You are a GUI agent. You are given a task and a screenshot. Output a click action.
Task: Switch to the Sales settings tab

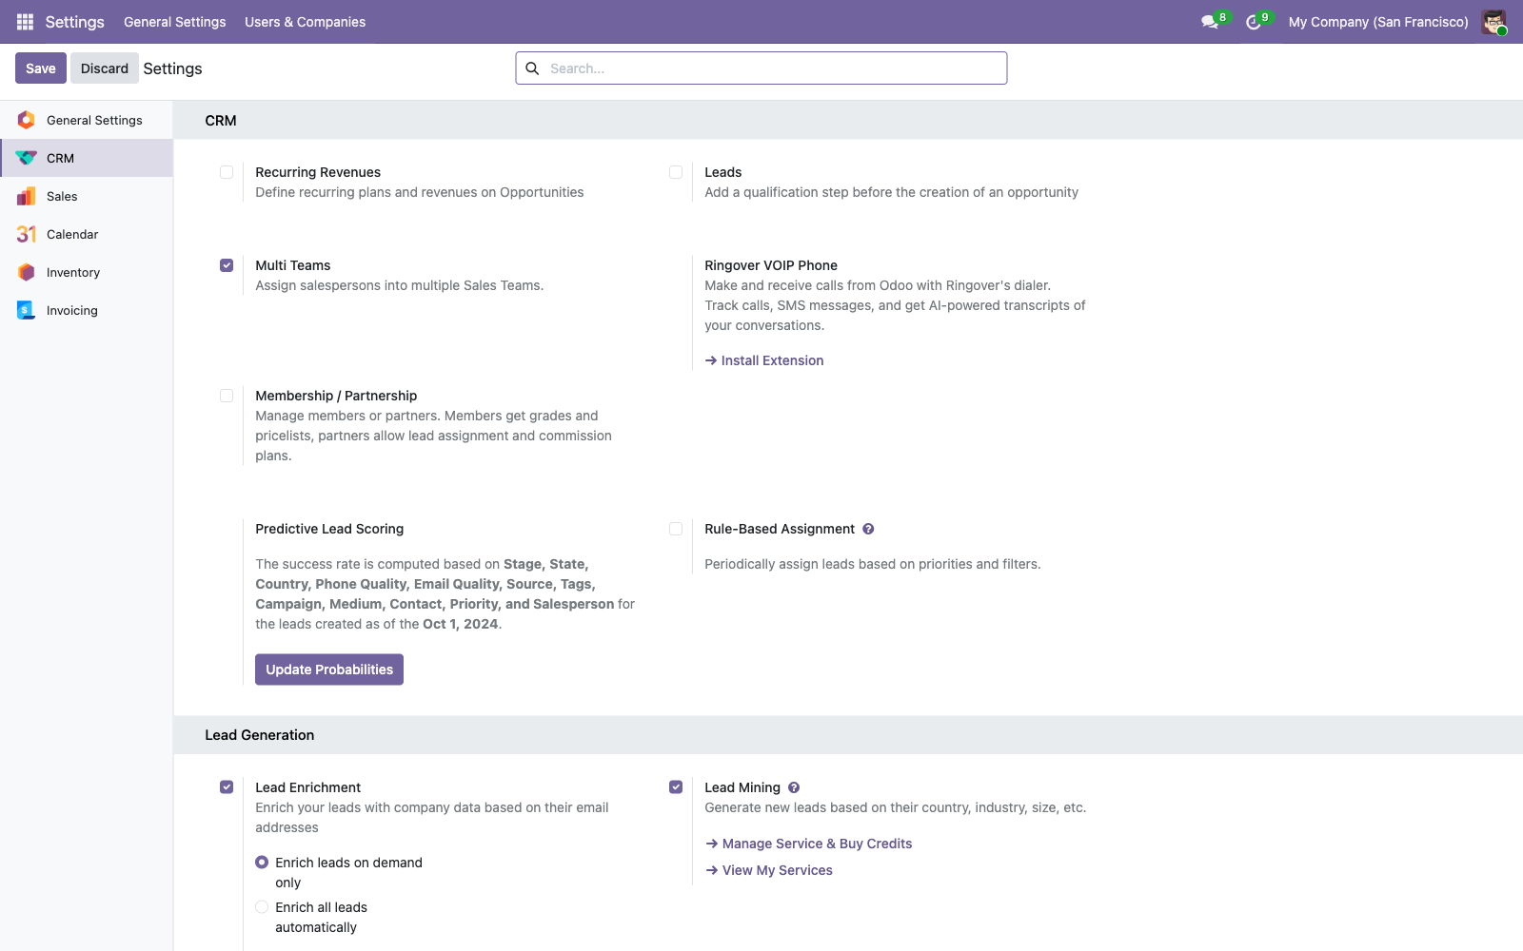click(87, 196)
